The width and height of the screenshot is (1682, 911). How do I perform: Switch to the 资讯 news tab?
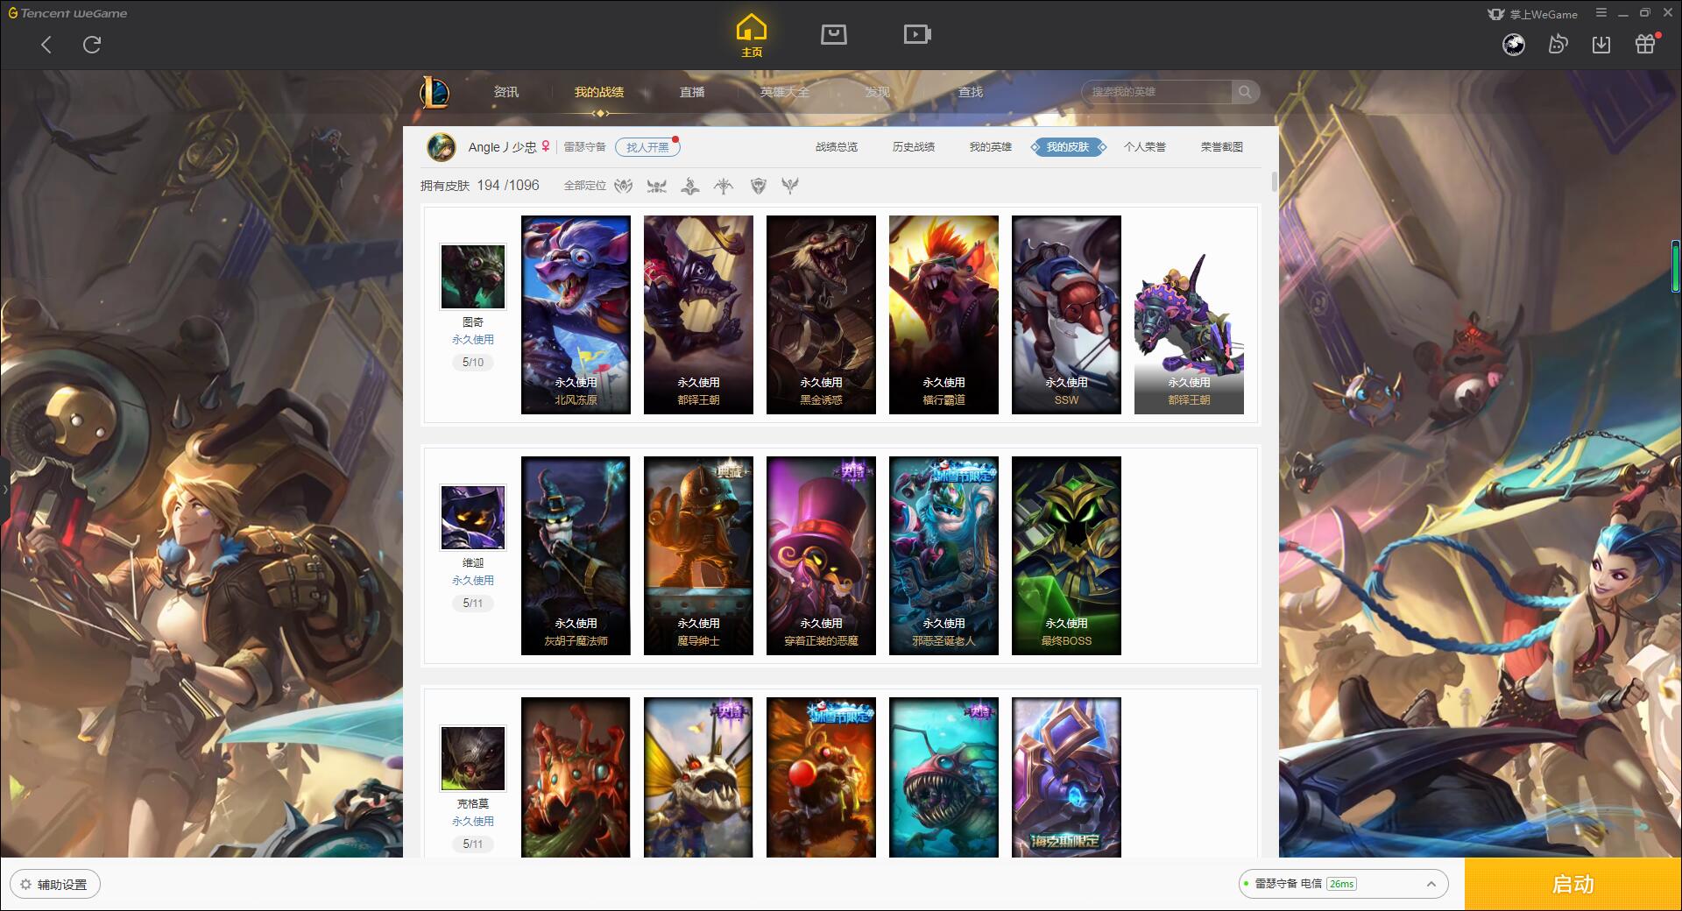point(506,92)
